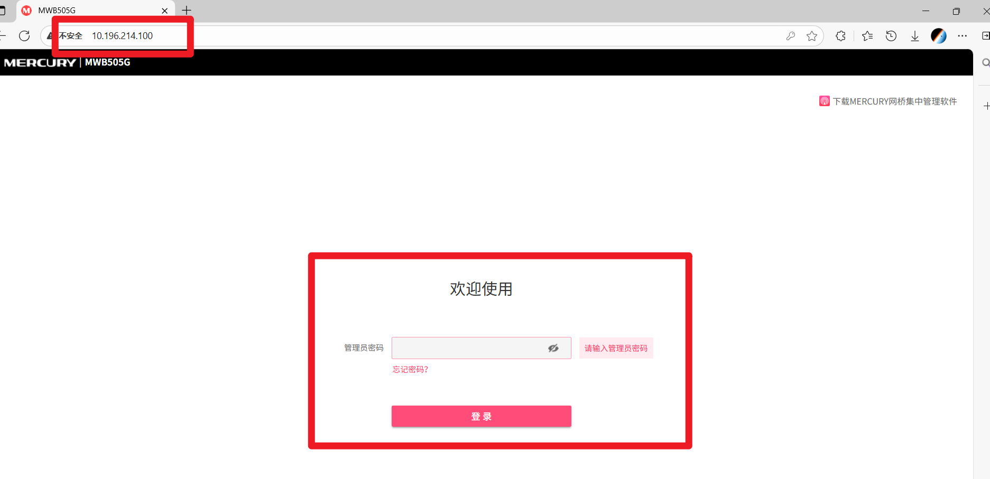990x479 pixels.
Task: Open the browser profile avatar
Action: pyautogui.click(x=939, y=36)
